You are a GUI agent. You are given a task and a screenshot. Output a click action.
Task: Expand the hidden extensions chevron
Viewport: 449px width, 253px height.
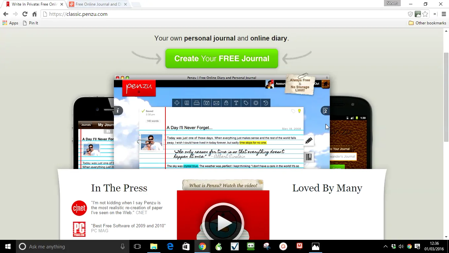click(x=435, y=14)
